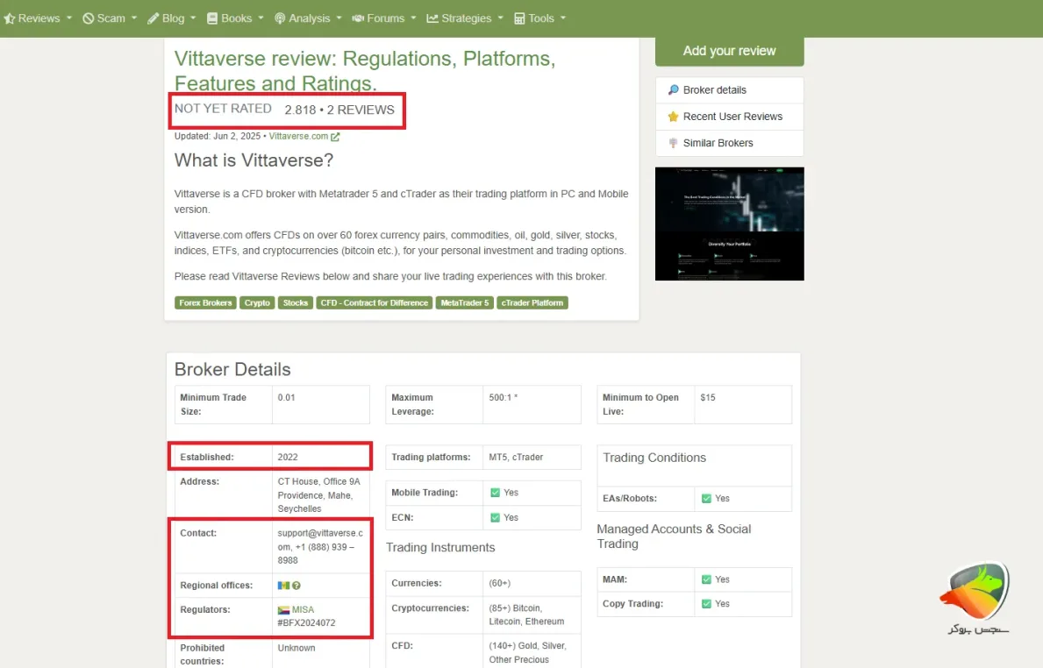The image size is (1043, 668).
Task: Expand the Analysis dropdown arrow
Action: [x=339, y=18]
